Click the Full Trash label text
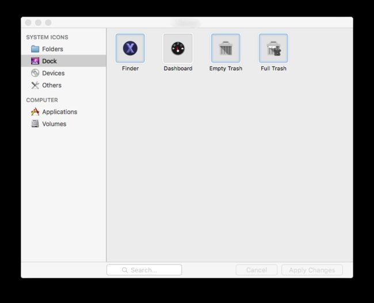 point(273,68)
